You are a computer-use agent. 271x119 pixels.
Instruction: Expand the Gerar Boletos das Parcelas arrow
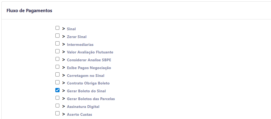click(64, 98)
